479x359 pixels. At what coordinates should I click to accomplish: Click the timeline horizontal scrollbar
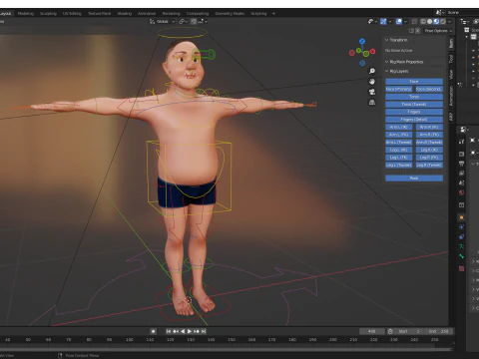pos(227,349)
